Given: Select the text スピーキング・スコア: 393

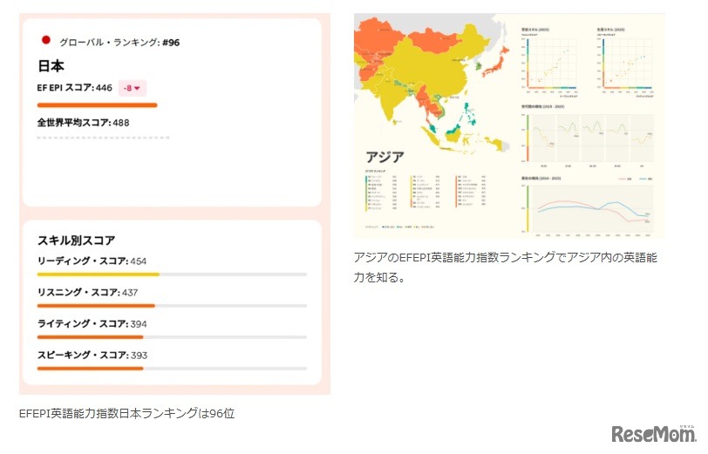Looking at the screenshot, I should click(x=92, y=356).
